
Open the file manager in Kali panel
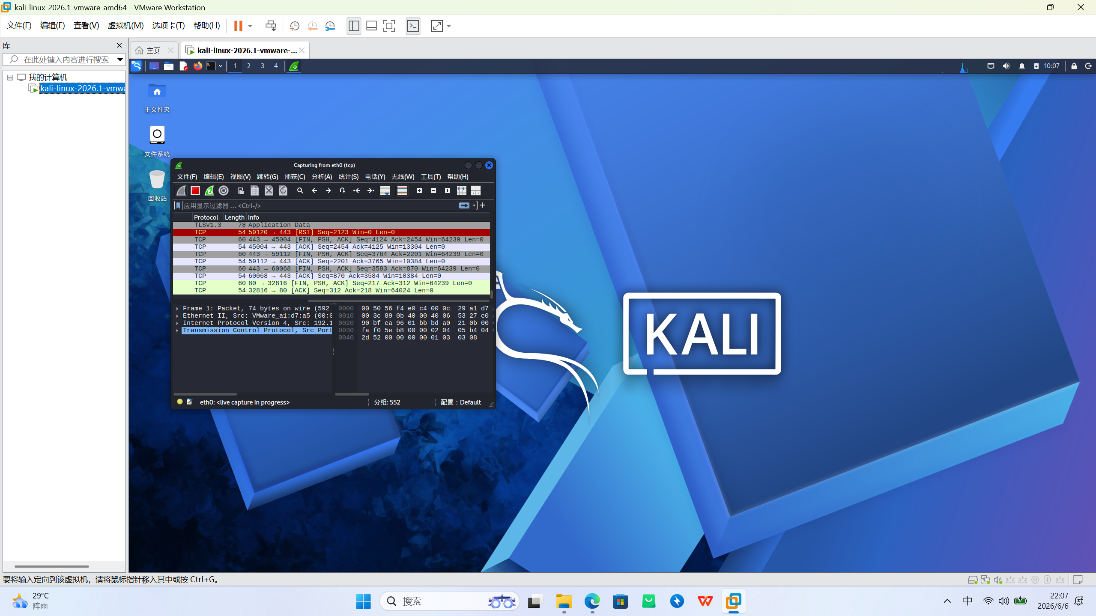click(169, 66)
